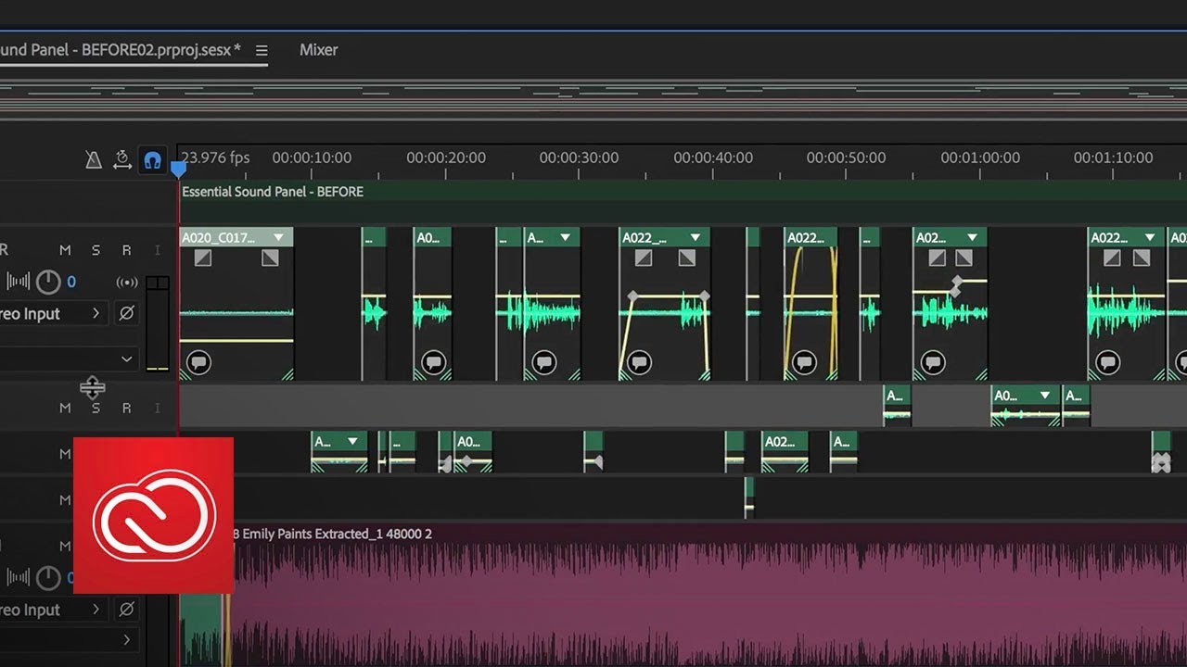Open comment icon on A022_ trapezoid-envelope clip
This screenshot has width=1187, height=667.
point(638,362)
